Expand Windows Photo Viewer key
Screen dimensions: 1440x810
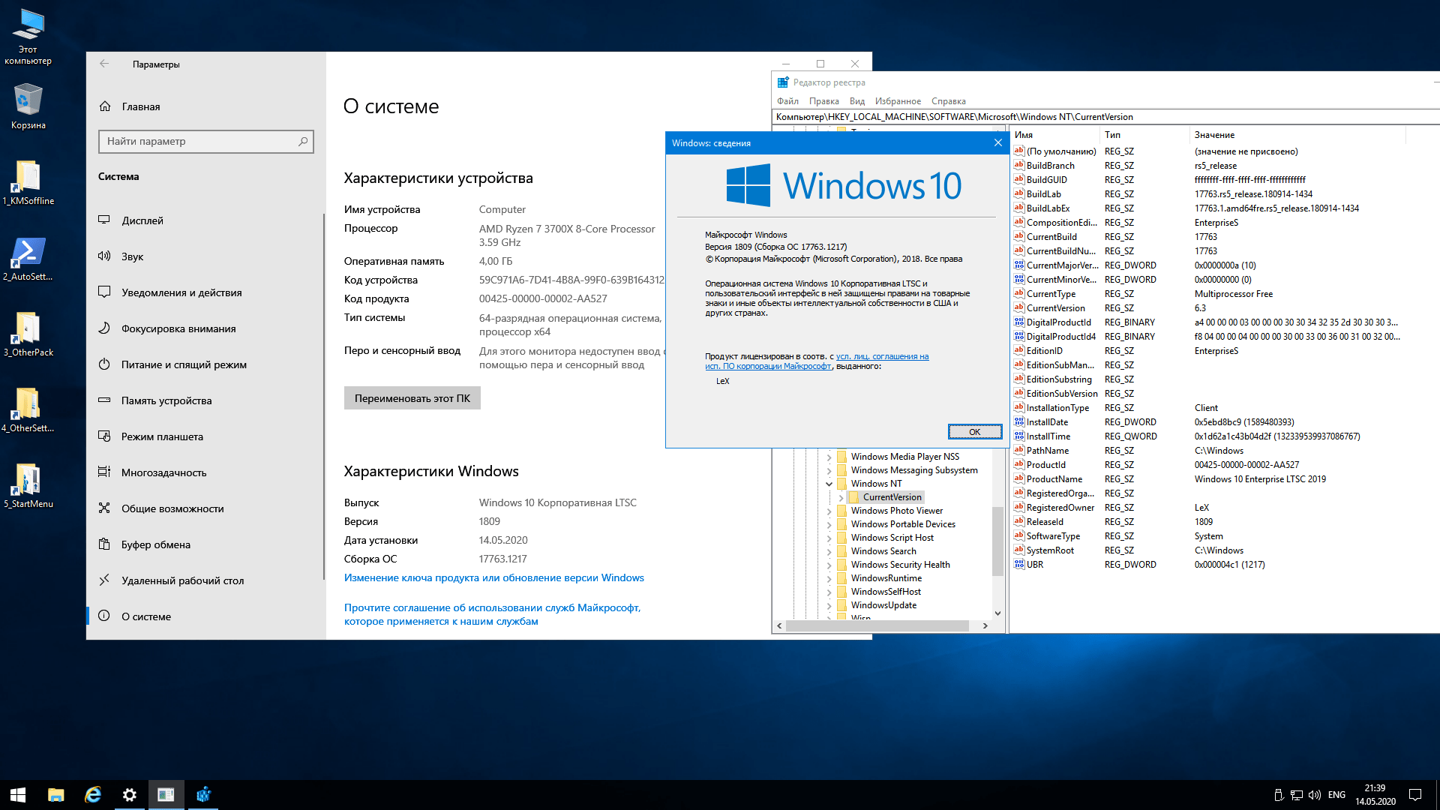click(829, 511)
